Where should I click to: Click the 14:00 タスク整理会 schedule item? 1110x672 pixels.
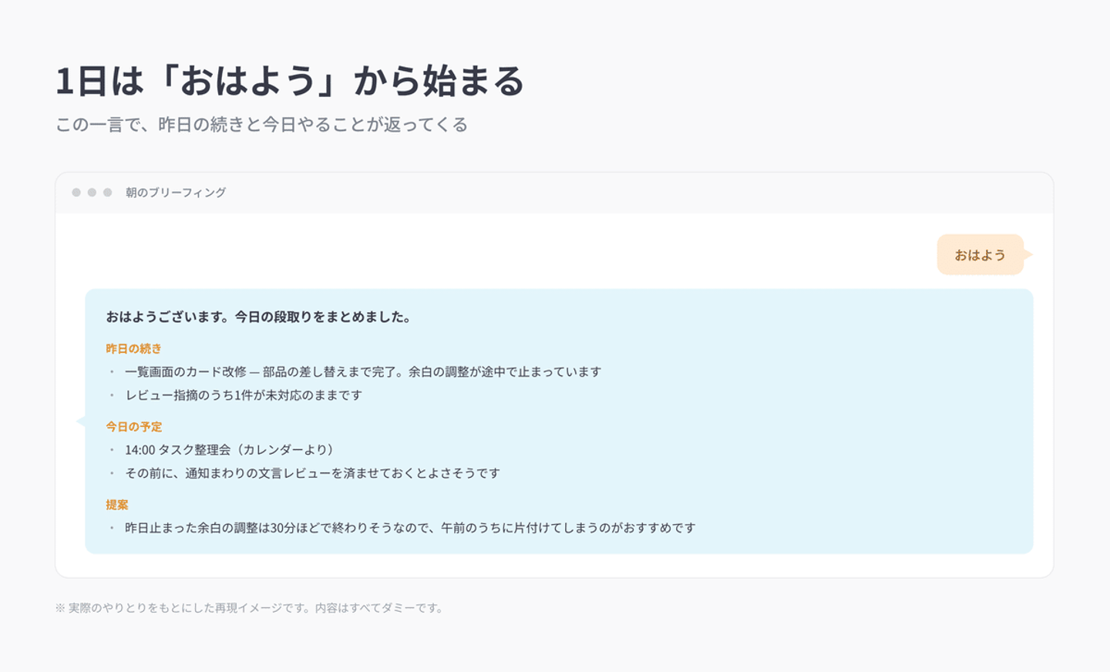[230, 449]
